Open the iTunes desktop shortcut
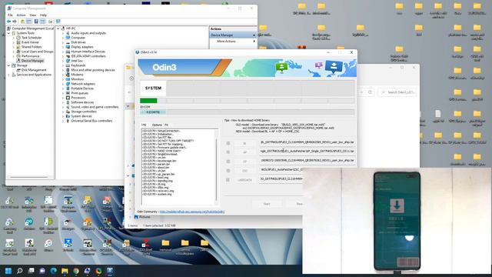 click(x=48, y=244)
